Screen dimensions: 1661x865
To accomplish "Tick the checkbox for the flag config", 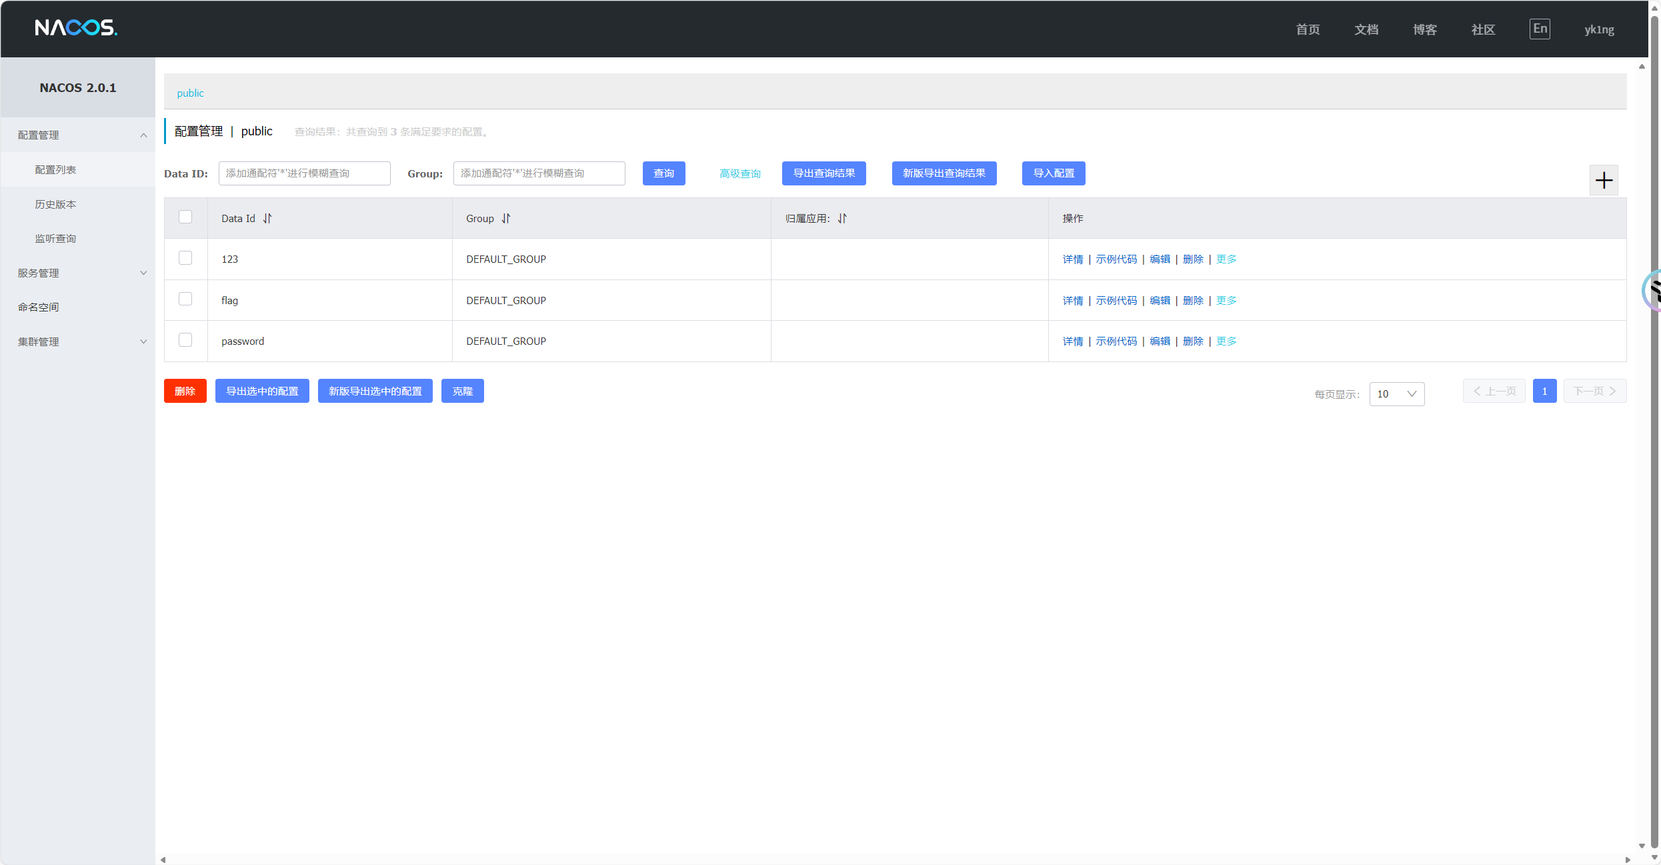I will [185, 299].
